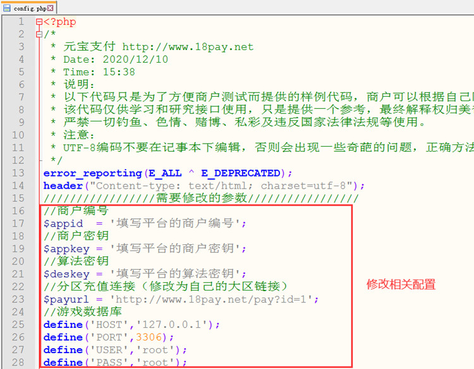474x369 pixels.
Task: Switch to the config.php file tab
Action: point(29,8)
